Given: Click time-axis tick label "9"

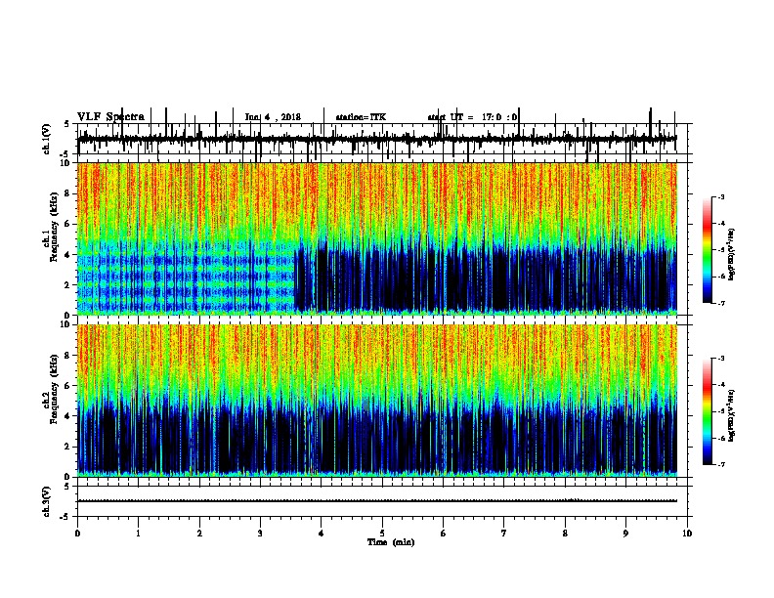Looking at the screenshot, I should (625, 534).
